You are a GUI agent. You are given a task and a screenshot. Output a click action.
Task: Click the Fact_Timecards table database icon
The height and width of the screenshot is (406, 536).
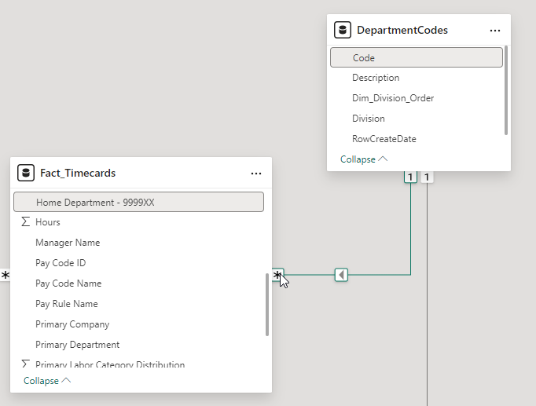pyautogui.click(x=26, y=173)
